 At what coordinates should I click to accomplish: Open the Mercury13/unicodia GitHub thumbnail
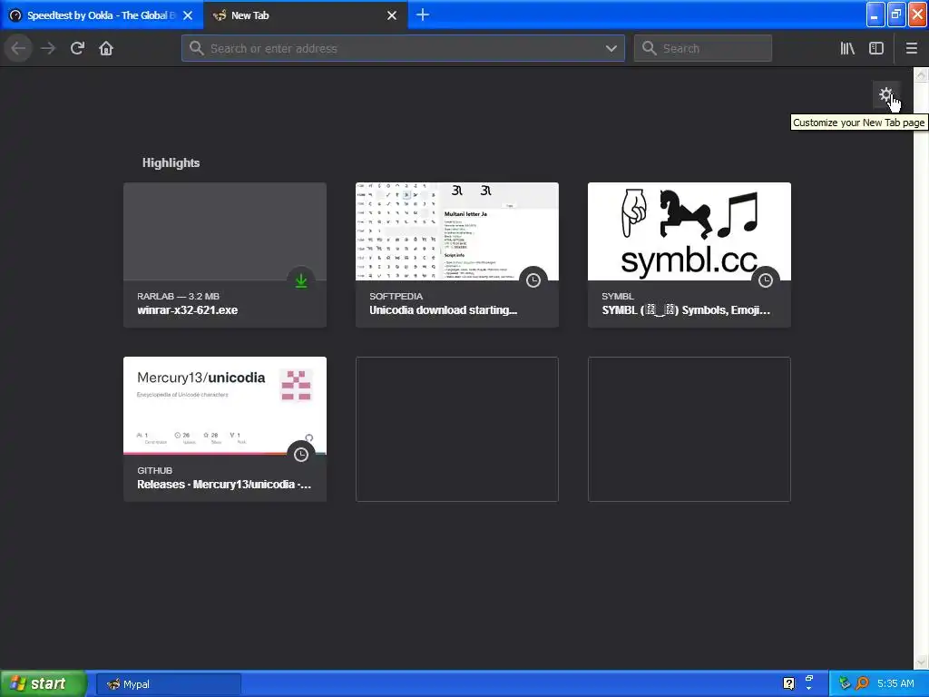[x=225, y=406]
